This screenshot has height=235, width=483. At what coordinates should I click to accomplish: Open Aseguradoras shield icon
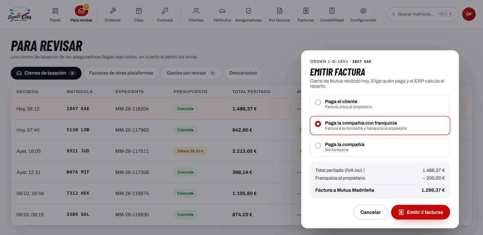(x=249, y=11)
